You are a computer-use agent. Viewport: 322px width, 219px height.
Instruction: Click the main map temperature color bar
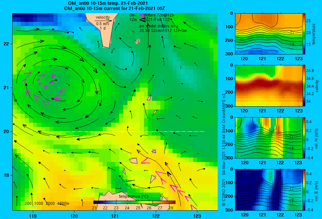134,202
